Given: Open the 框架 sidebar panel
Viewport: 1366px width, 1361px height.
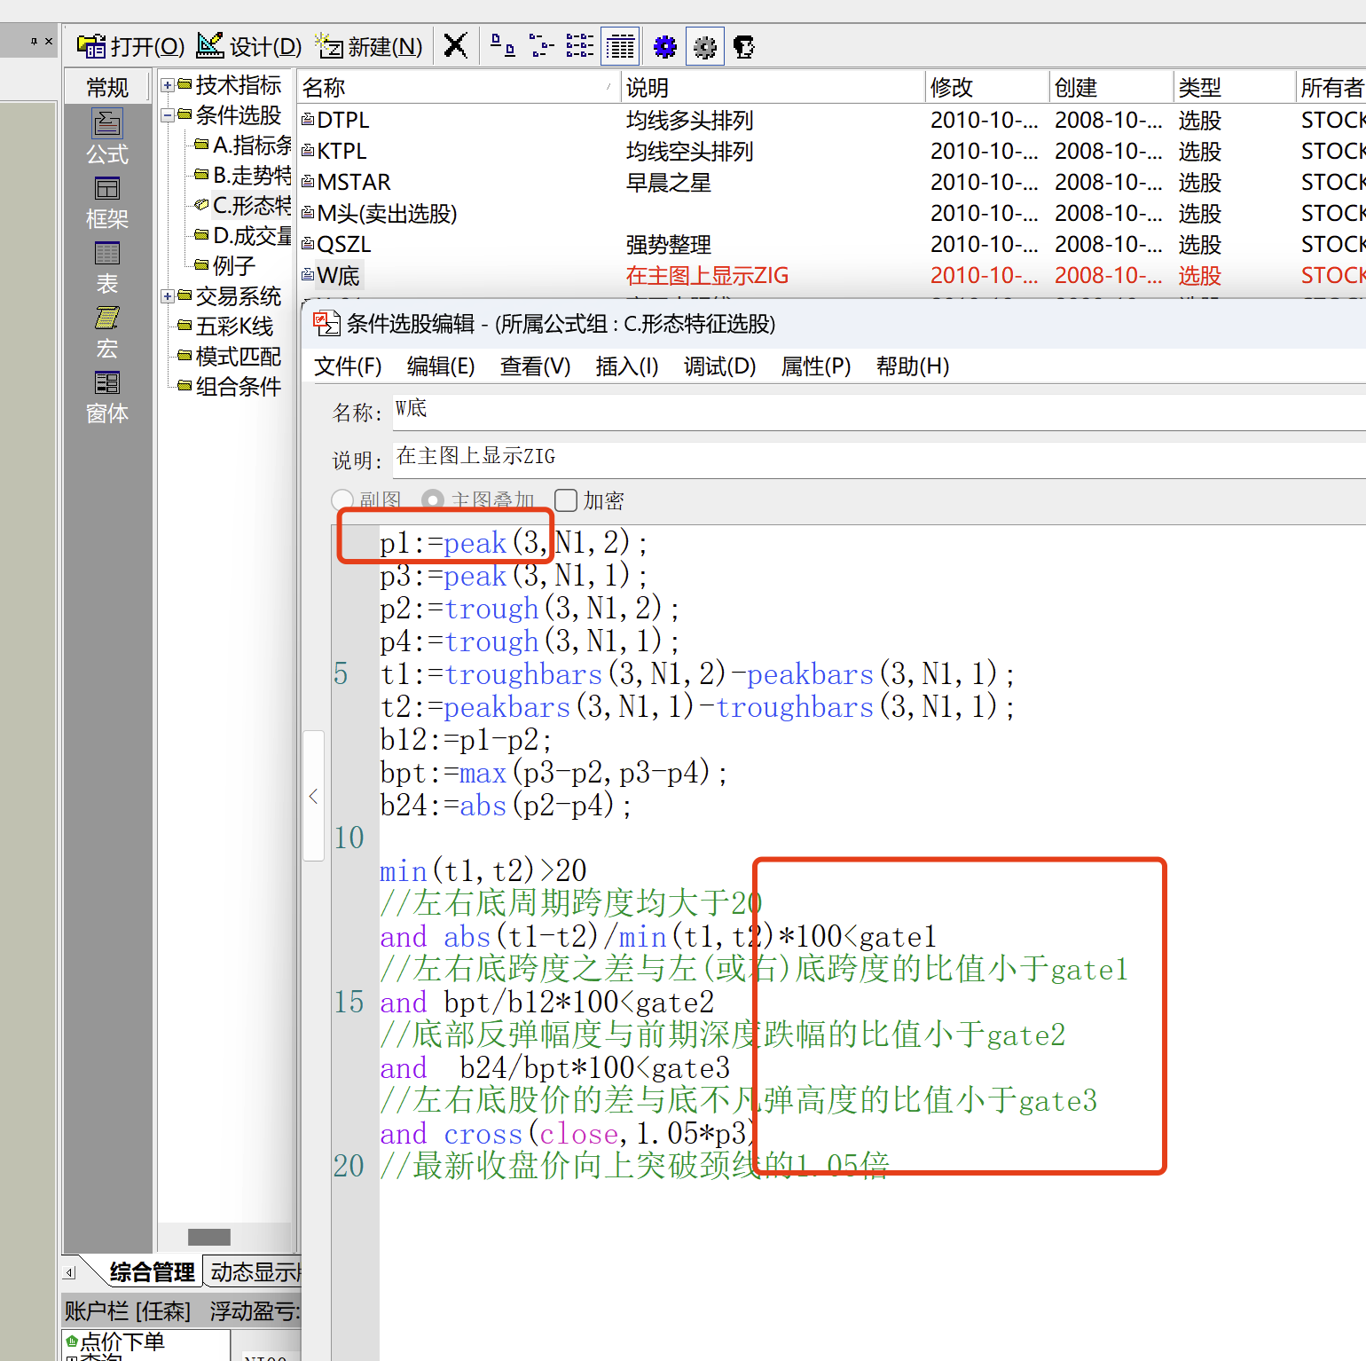Looking at the screenshot, I should 107,202.
